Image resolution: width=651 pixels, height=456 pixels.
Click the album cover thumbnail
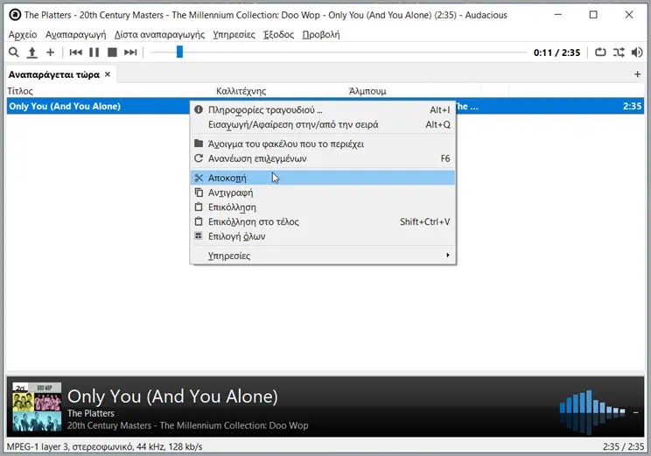coord(37,407)
